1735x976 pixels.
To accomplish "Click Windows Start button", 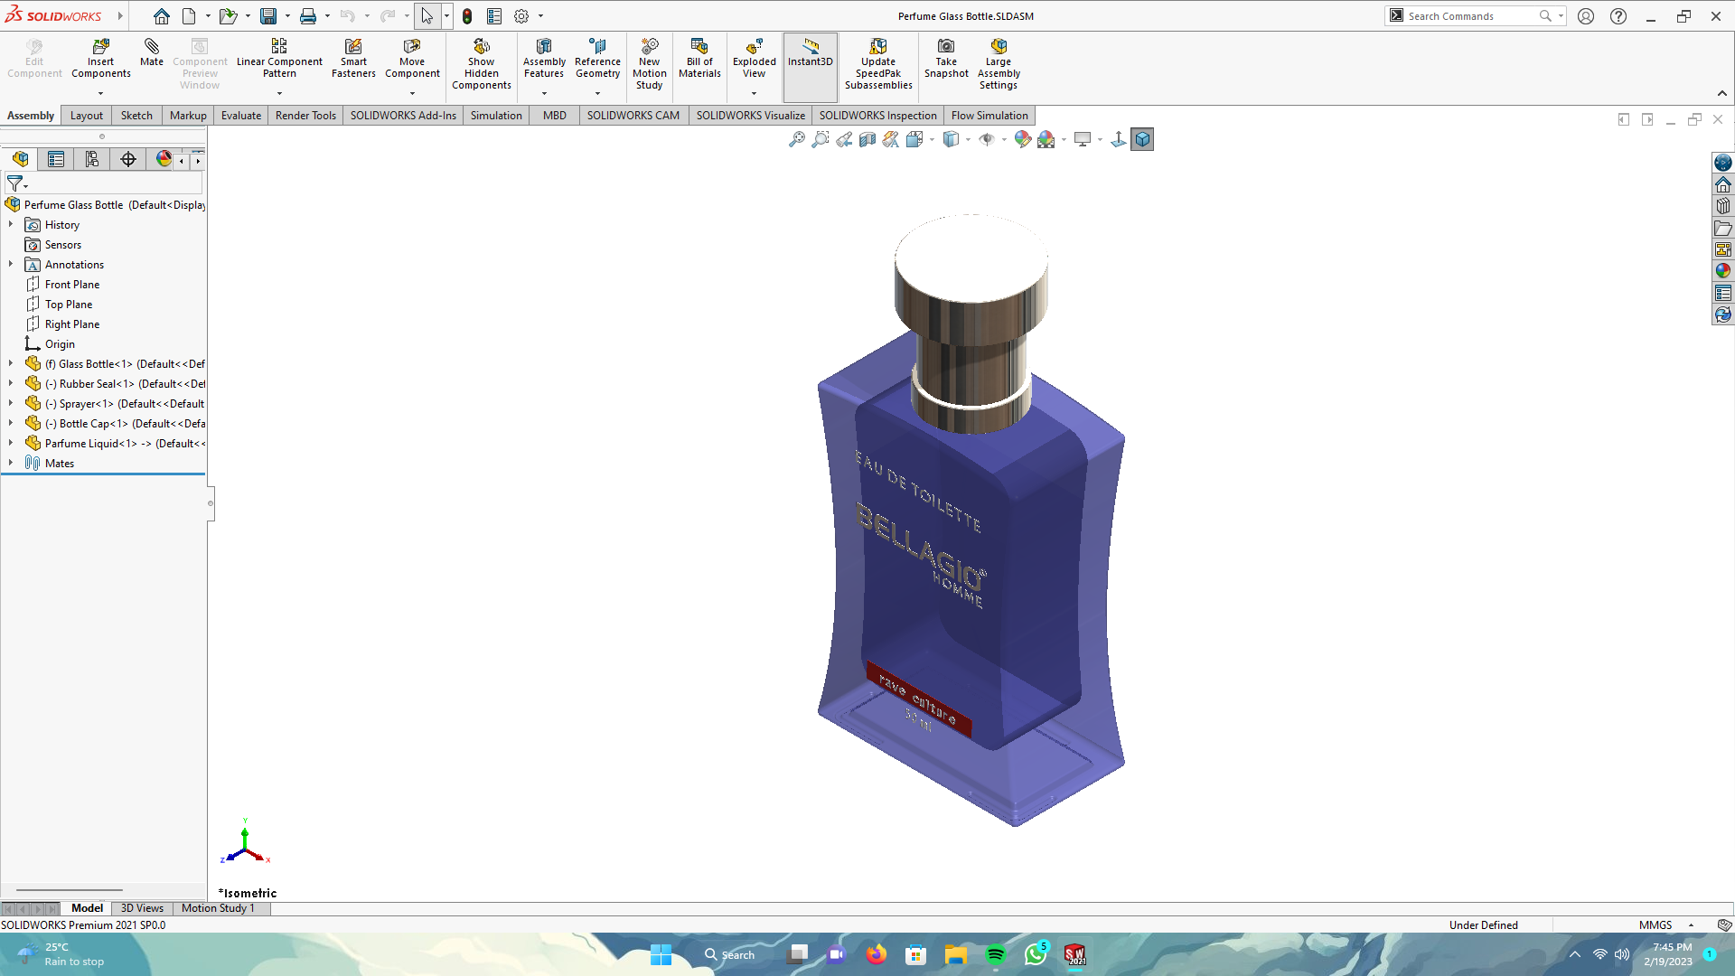I will coord(661,954).
